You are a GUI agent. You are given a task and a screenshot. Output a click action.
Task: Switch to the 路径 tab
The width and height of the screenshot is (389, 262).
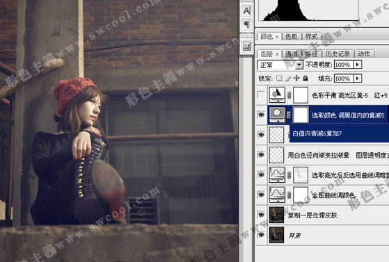coord(311,54)
